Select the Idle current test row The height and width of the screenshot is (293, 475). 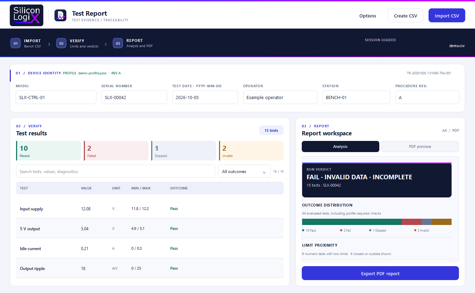150,248
